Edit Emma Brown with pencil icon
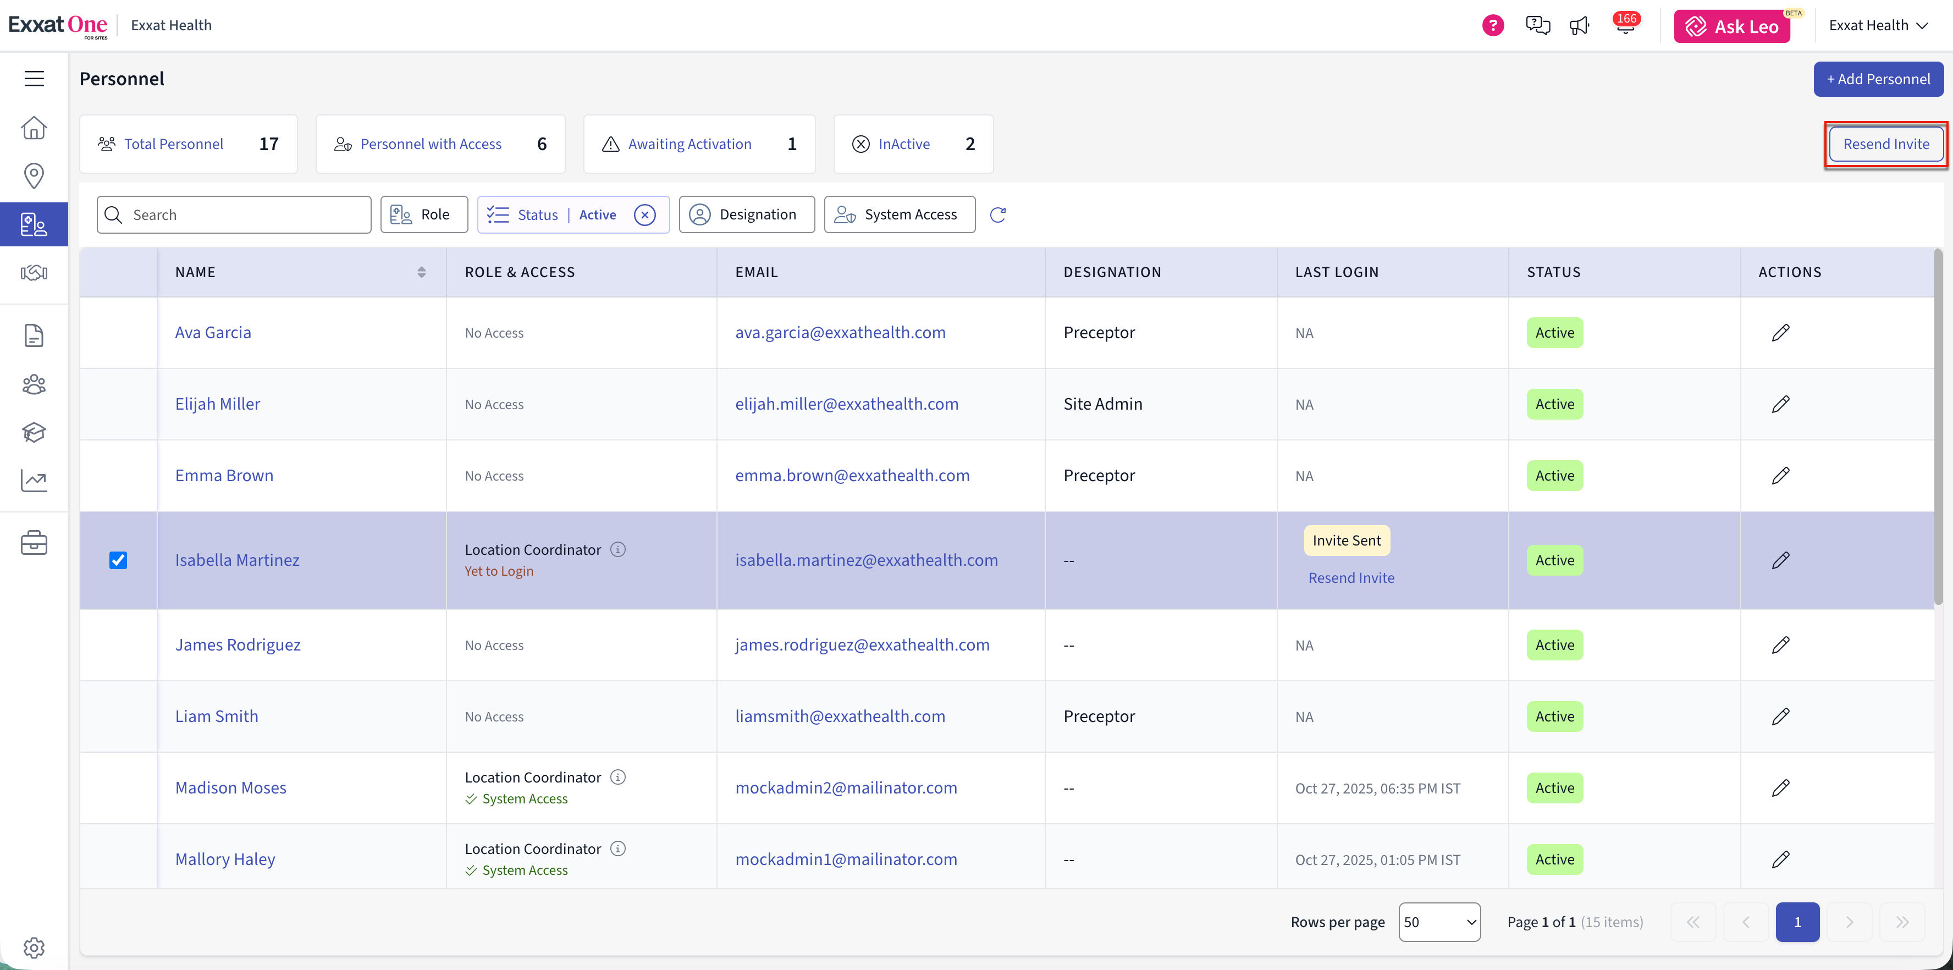Screen dimensions: 1953x970 click(1781, 476)
